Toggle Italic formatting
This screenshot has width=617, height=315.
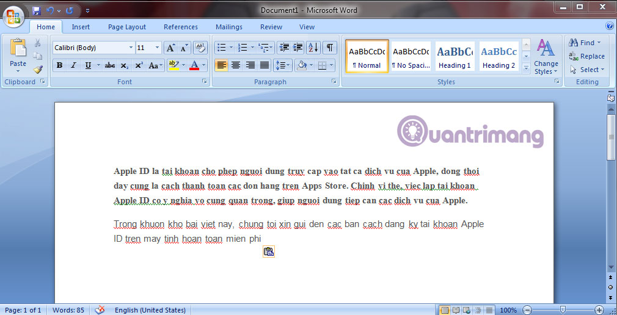pyautogui.click(x=73, y=65)
